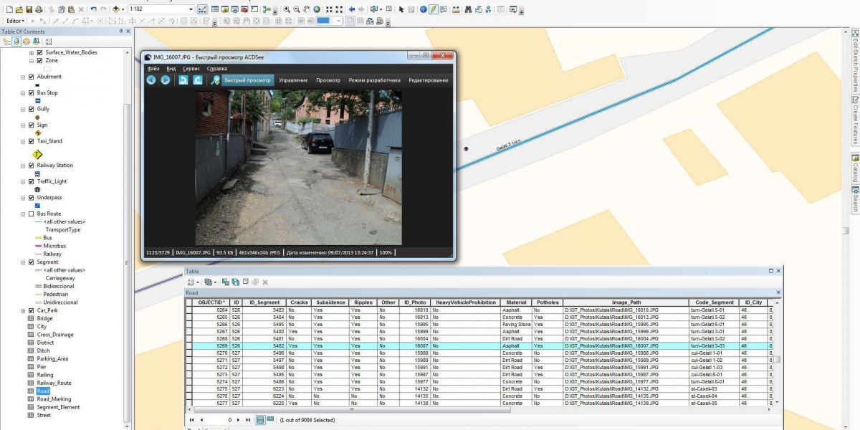The width and height of the screenshot is (860, 430).
Task: Expand the Add Data dropdown arrow
Action: pyautogui.click(x=123, y=9)
